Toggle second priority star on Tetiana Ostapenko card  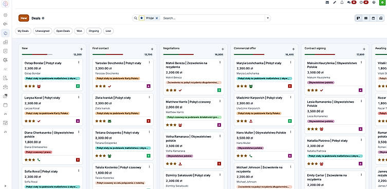101,156
